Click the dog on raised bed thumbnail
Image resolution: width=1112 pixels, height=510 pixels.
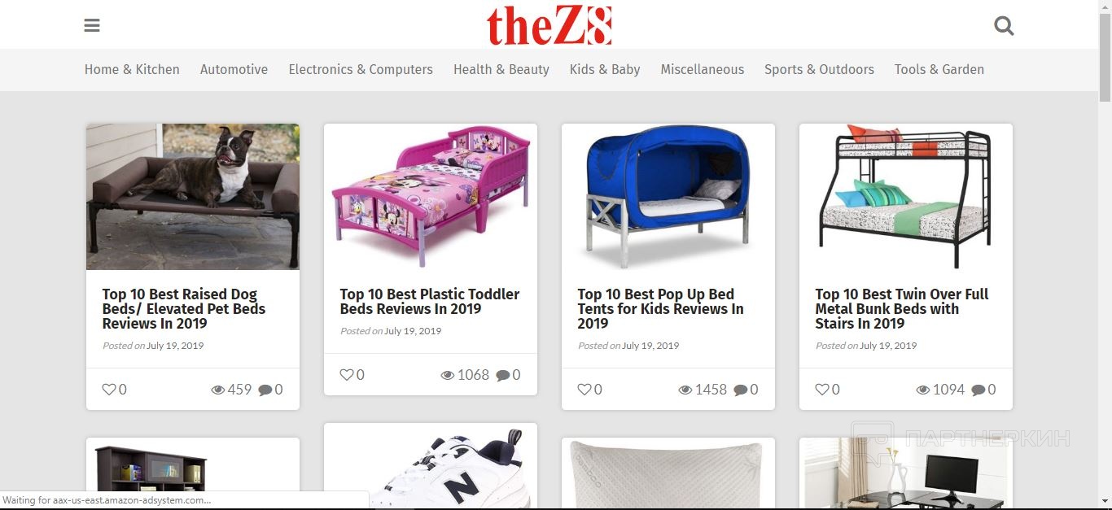pyautogui.click(x=193, y=197)
